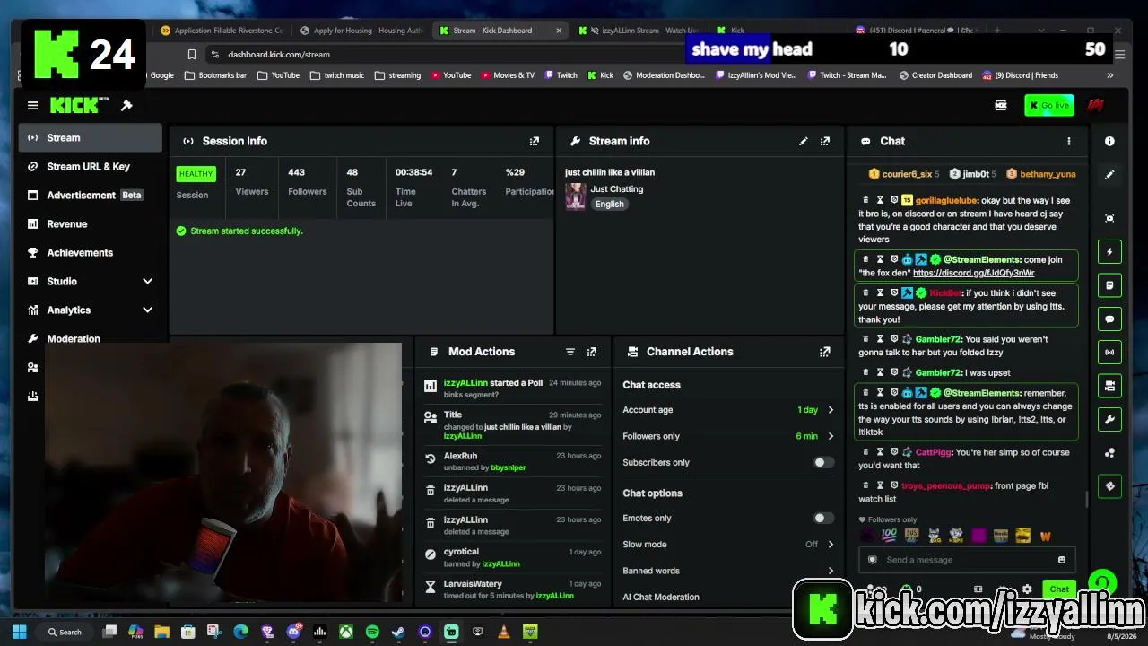Edit Stream info with the pencil icon
This screenshot has width=1148, height=646.
[804, 141]
